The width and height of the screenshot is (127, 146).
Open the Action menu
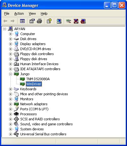coord(19,13)
